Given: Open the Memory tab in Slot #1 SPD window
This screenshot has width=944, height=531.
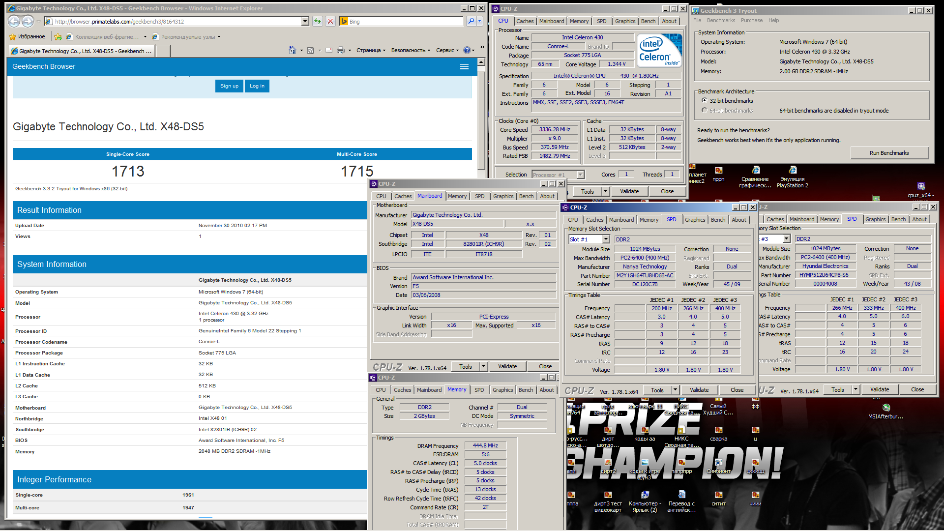Looking at the screenshot, I should click(x=649, y=220).
